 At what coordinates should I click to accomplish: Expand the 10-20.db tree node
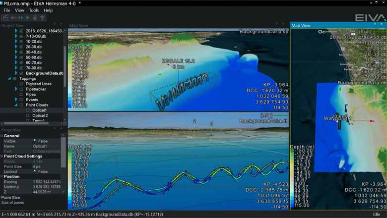16,42
